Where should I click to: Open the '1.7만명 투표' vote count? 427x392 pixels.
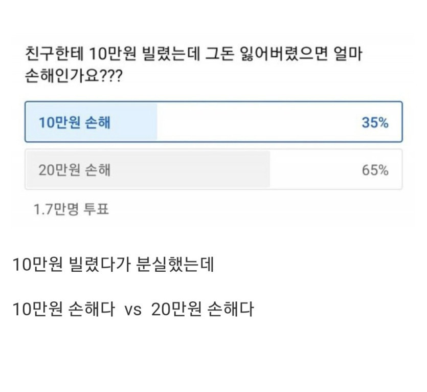[x=71, y=209]
